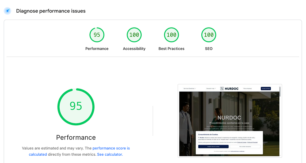Click the large 95 Performance gauge
The image size is (306, 163).
click(x=76, y=107)
